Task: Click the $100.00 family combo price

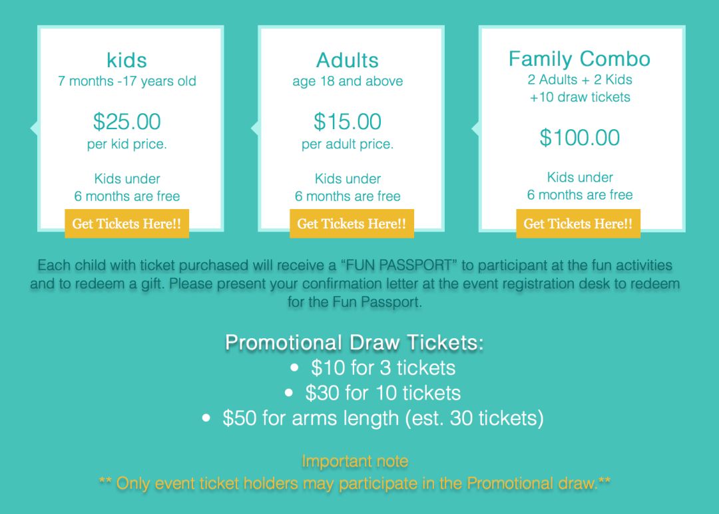Action: pos(580,138)
